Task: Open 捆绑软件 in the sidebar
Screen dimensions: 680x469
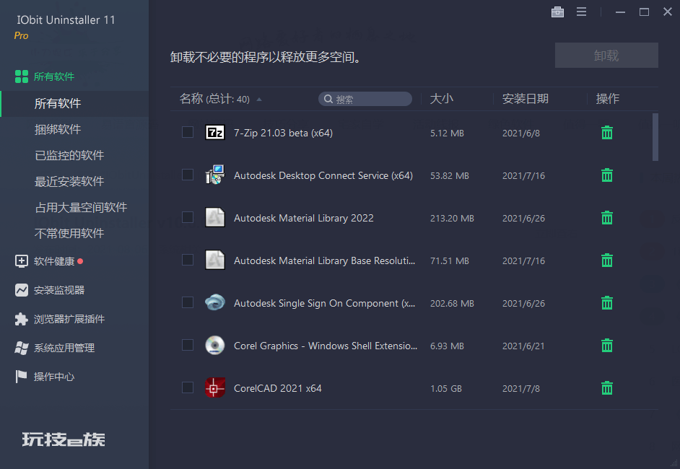Action: [58, 129]
